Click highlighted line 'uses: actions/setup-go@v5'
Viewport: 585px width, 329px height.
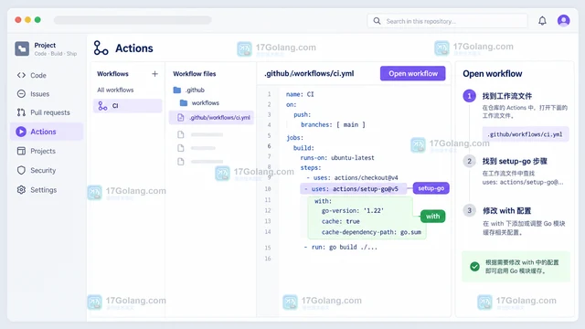[355, 189]
